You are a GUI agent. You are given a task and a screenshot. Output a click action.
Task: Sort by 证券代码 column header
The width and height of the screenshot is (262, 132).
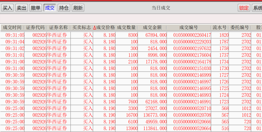click(x=35, y=27)
